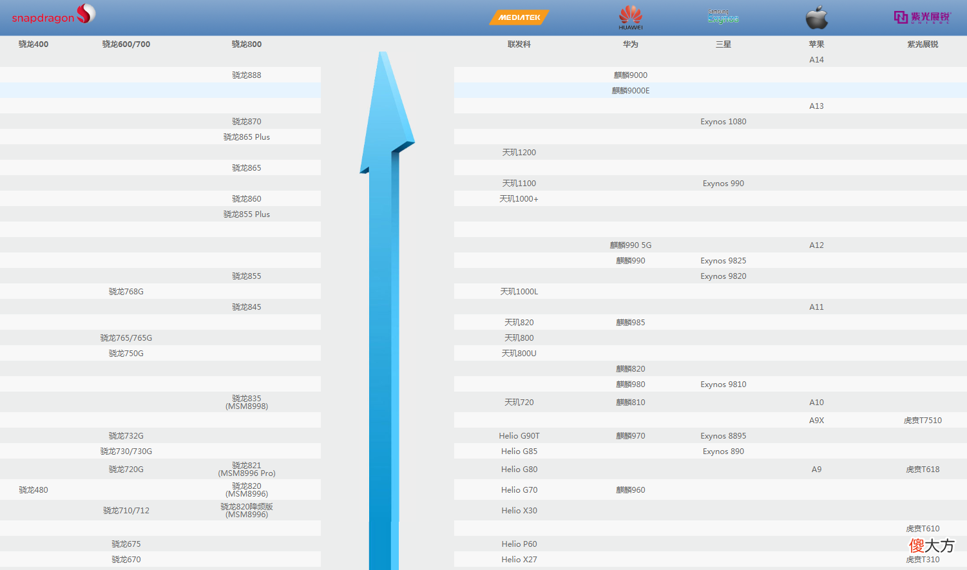Click the 骁龙860 cell

pyautogui.click(x=247, y=199)
